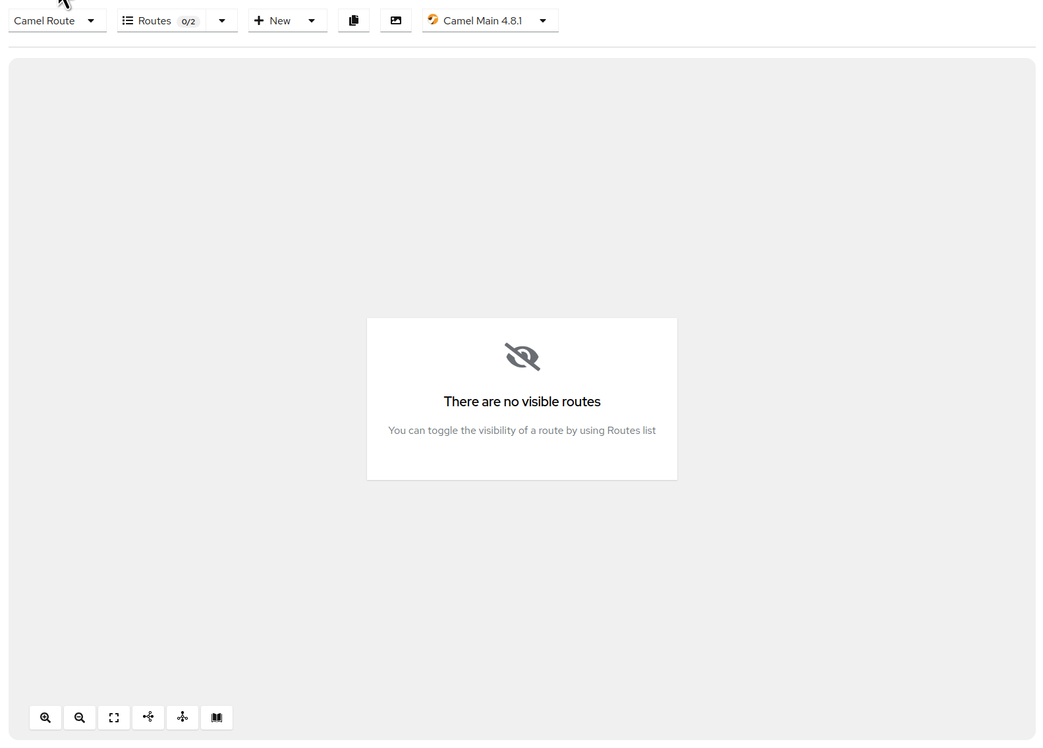Add a New route

click(272, 20)
